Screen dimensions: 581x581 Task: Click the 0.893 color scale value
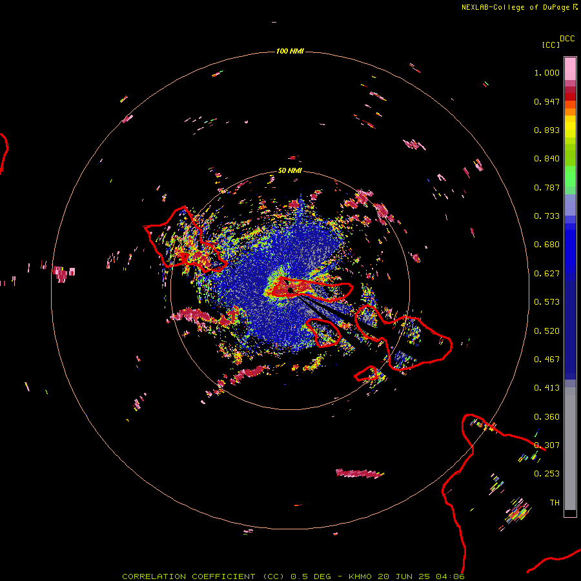click(547, 130)
